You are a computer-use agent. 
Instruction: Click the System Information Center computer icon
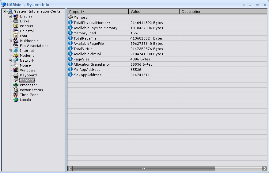point(10,11)
